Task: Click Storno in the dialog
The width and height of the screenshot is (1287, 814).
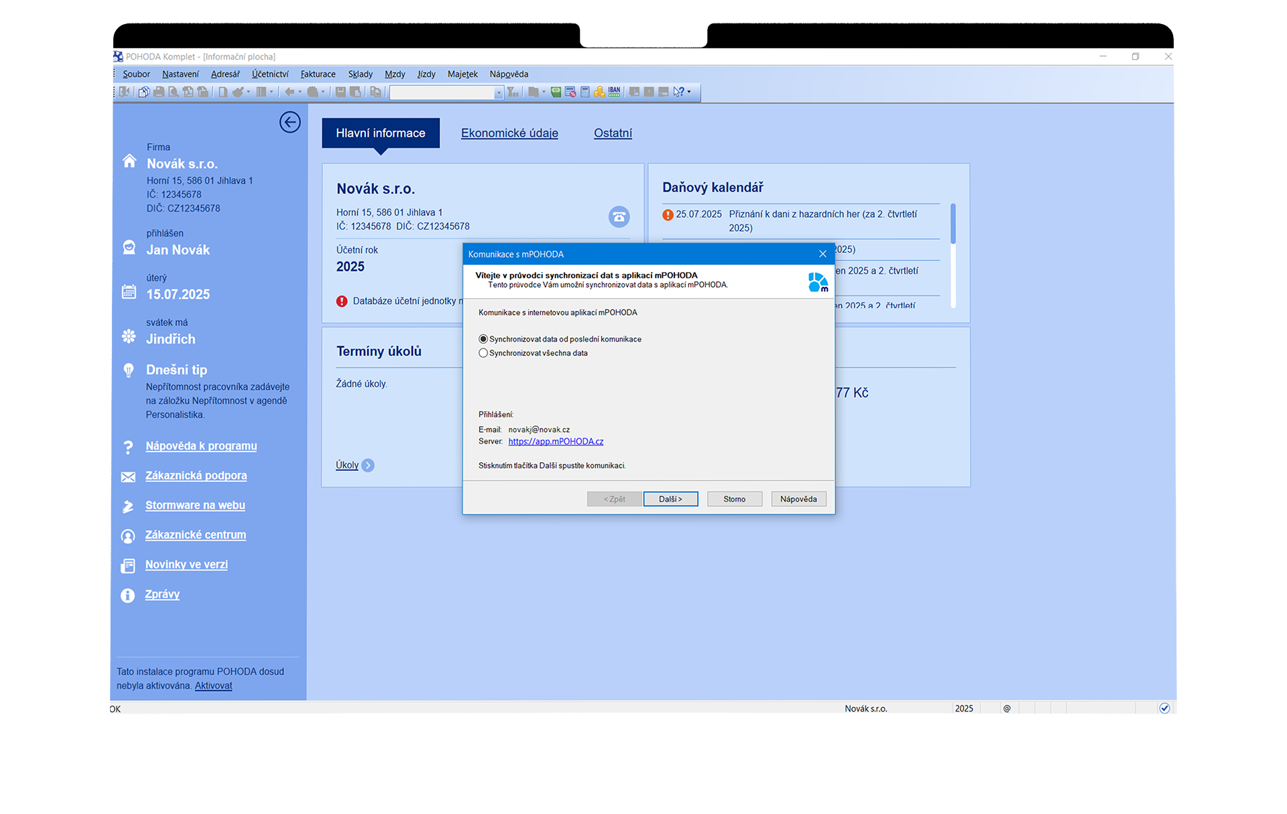Action: pos(735,499)
